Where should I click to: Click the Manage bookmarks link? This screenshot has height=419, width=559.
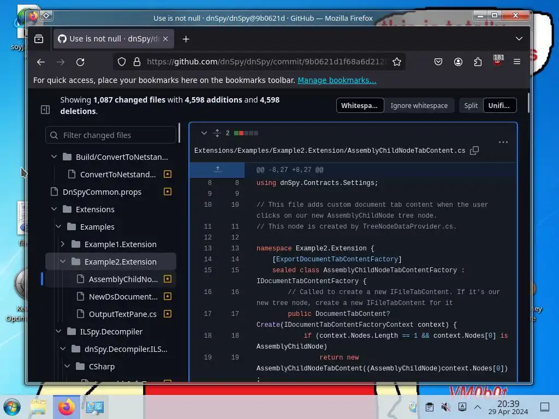click(x=337, y=80)
